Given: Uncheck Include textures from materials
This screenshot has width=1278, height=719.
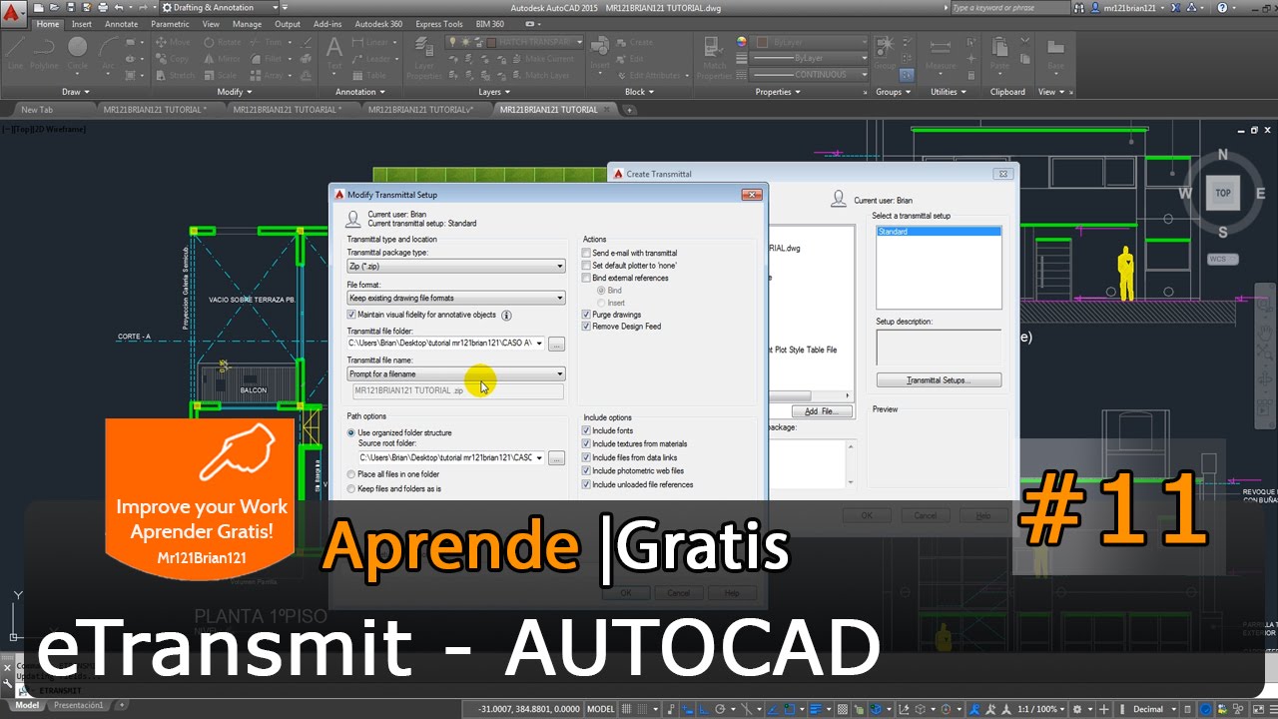Looking at the screenshot, I should point(587,444).
